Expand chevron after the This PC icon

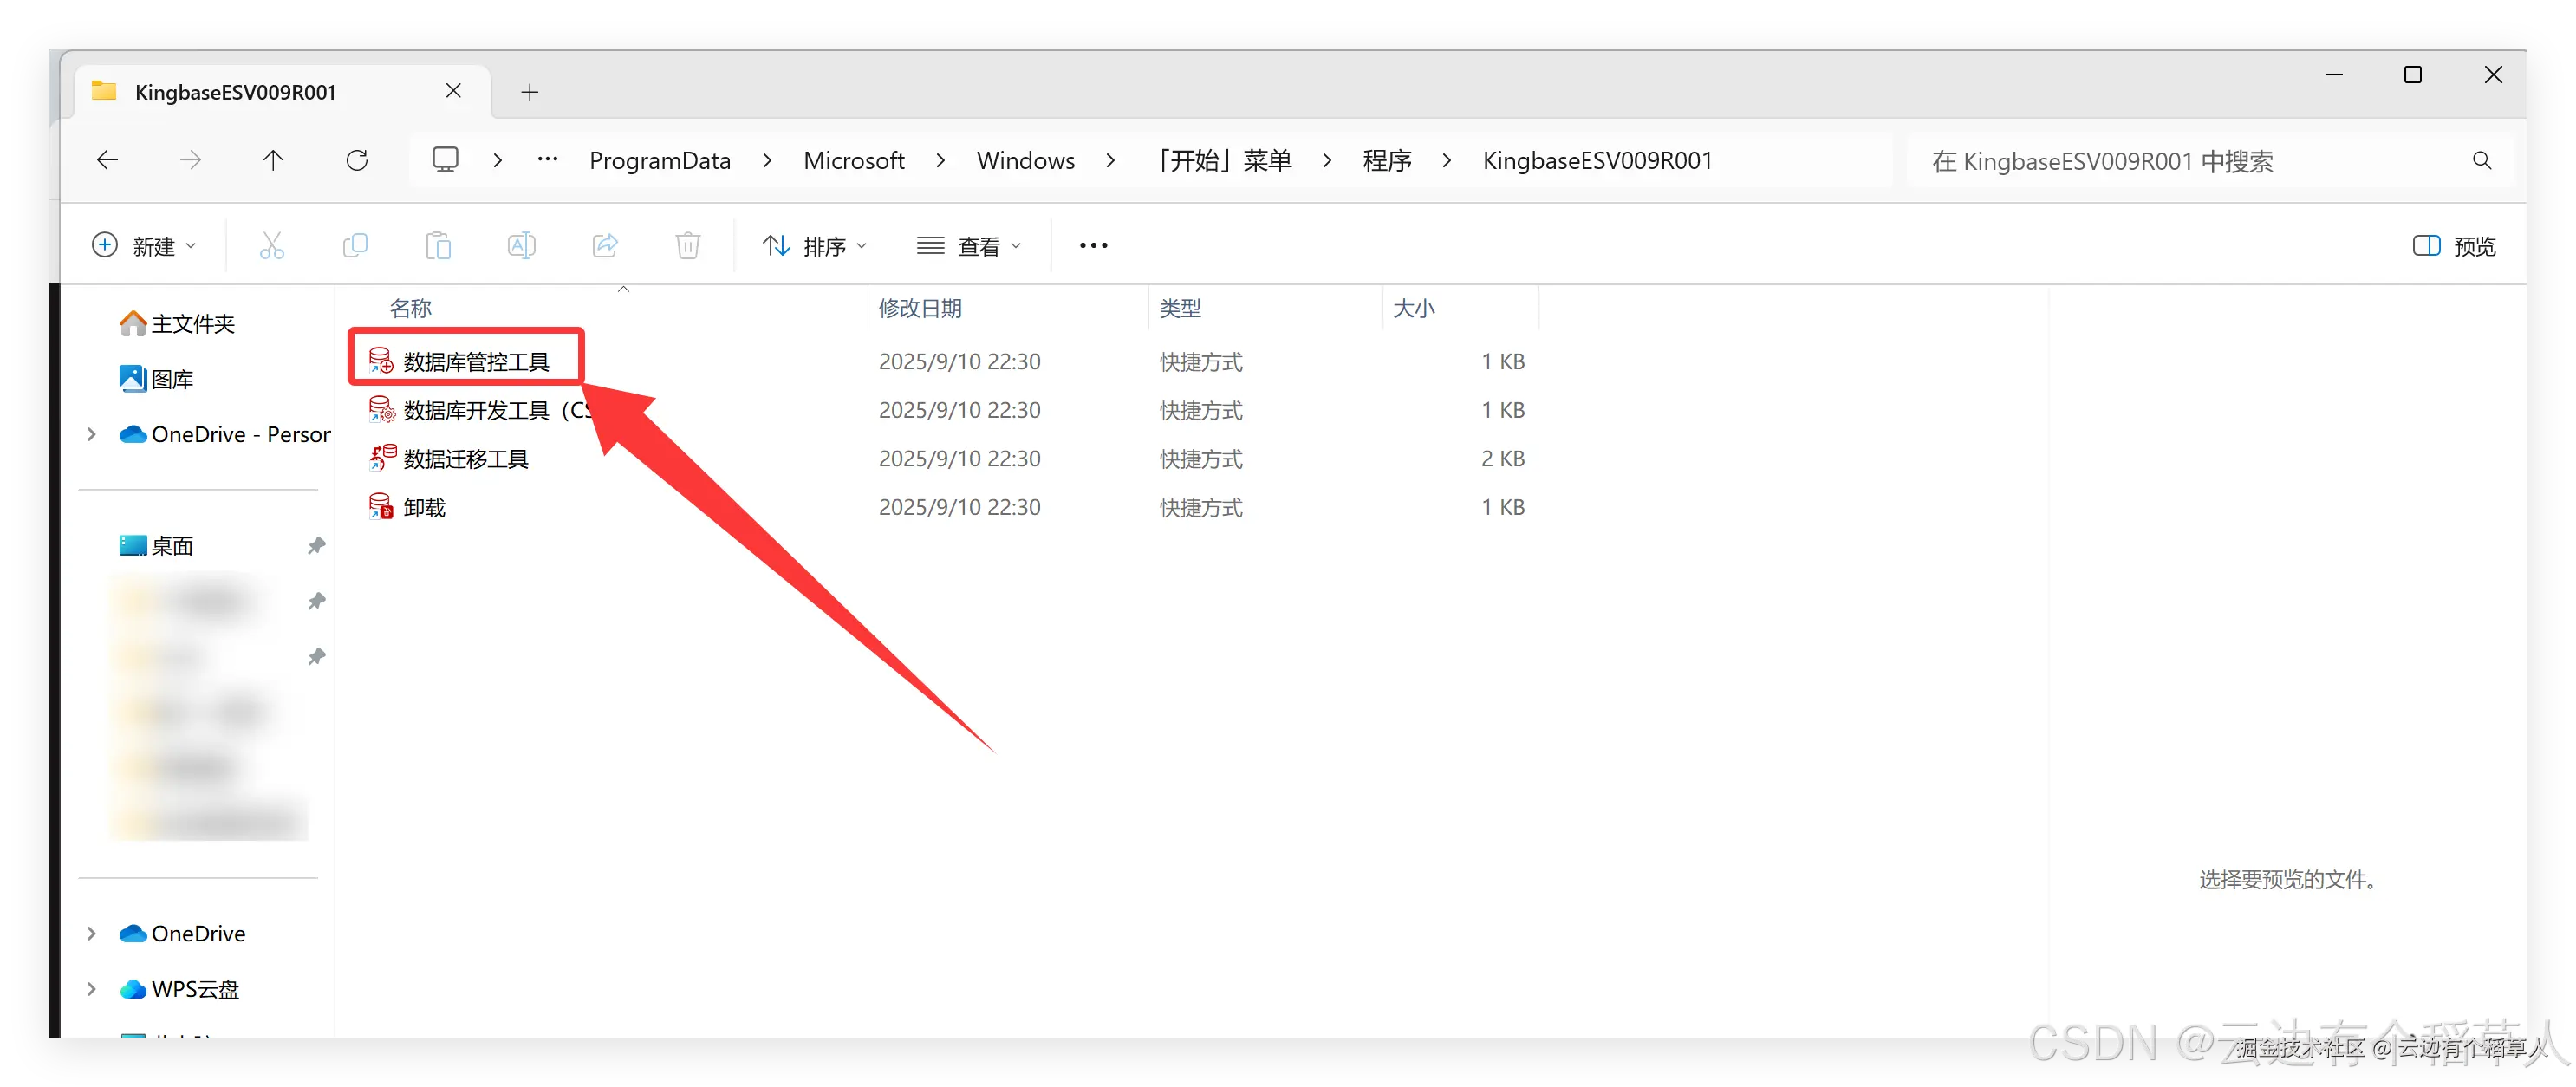pos(497,160)
